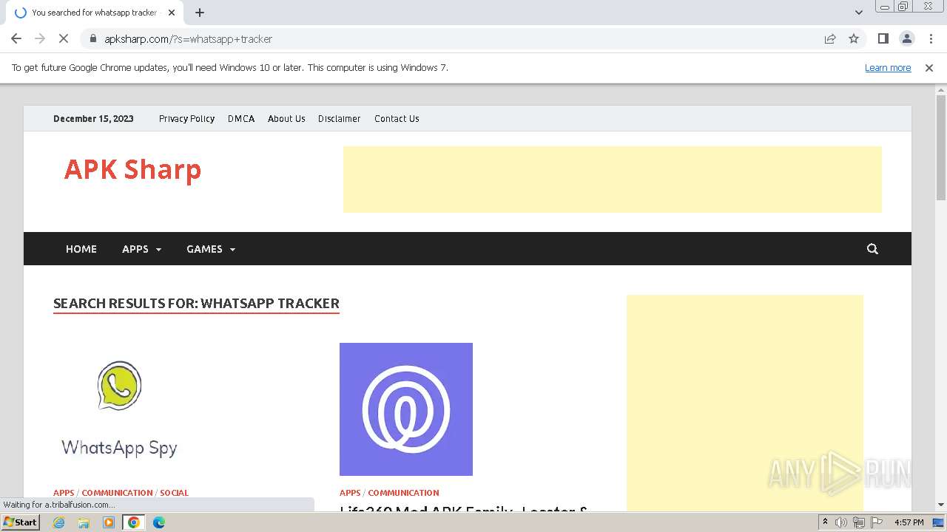Click the APK Sharp site logo

(x=132, y=169)
